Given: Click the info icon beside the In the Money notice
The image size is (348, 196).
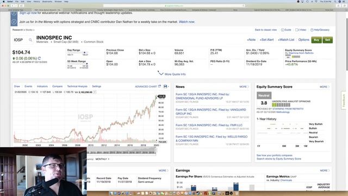Looking at the screenshot, I should [14, 22].
